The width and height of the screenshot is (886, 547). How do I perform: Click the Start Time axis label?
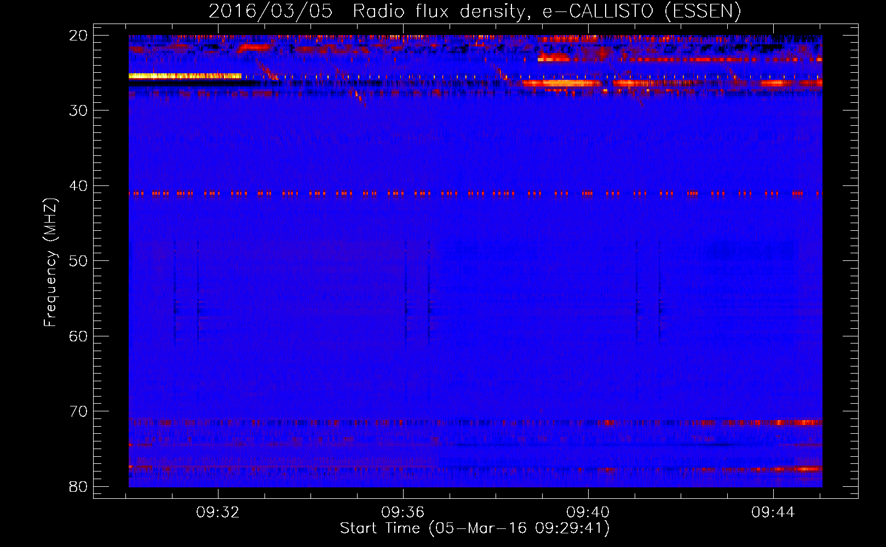pos(474,528)
